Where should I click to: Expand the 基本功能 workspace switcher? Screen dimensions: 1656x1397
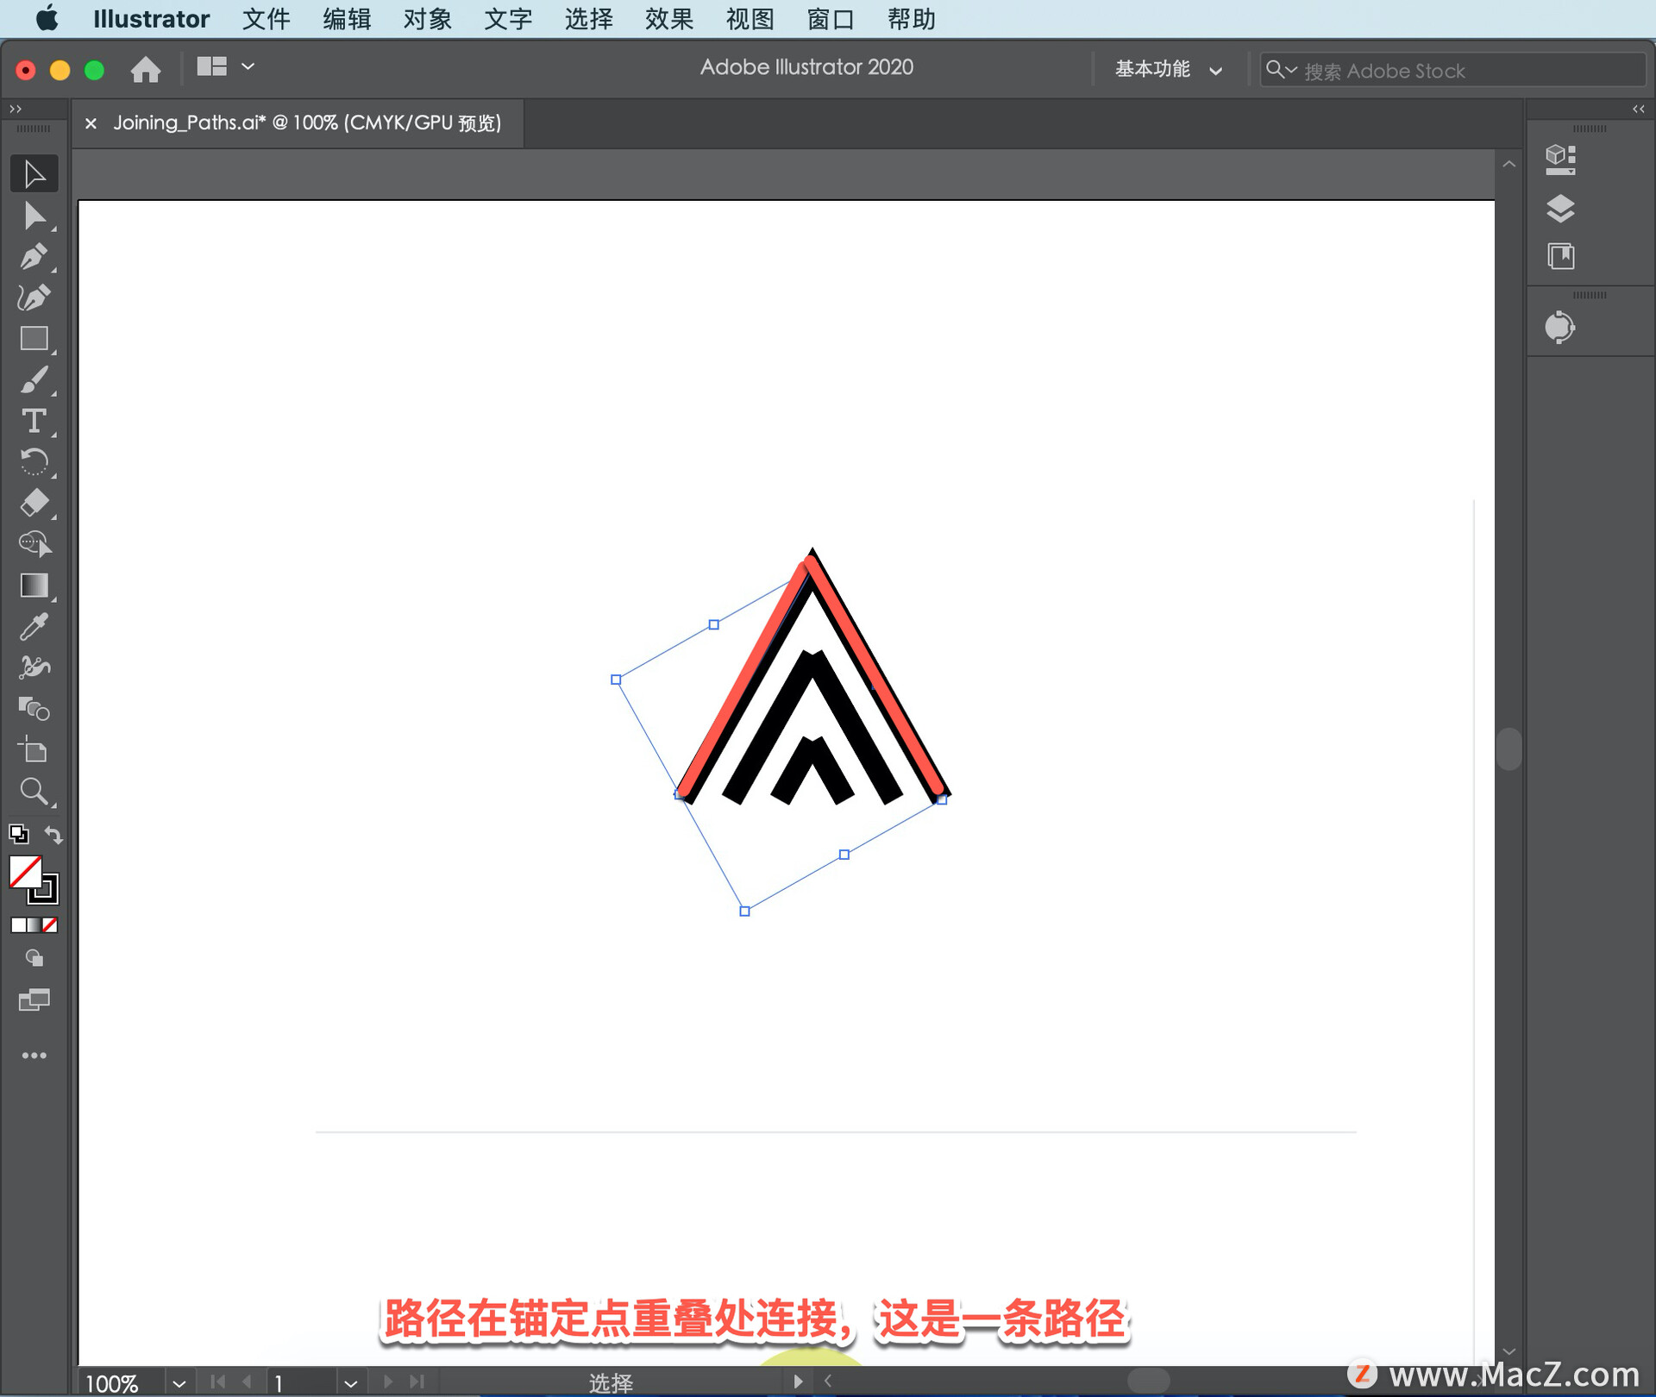coord(1169,70)
